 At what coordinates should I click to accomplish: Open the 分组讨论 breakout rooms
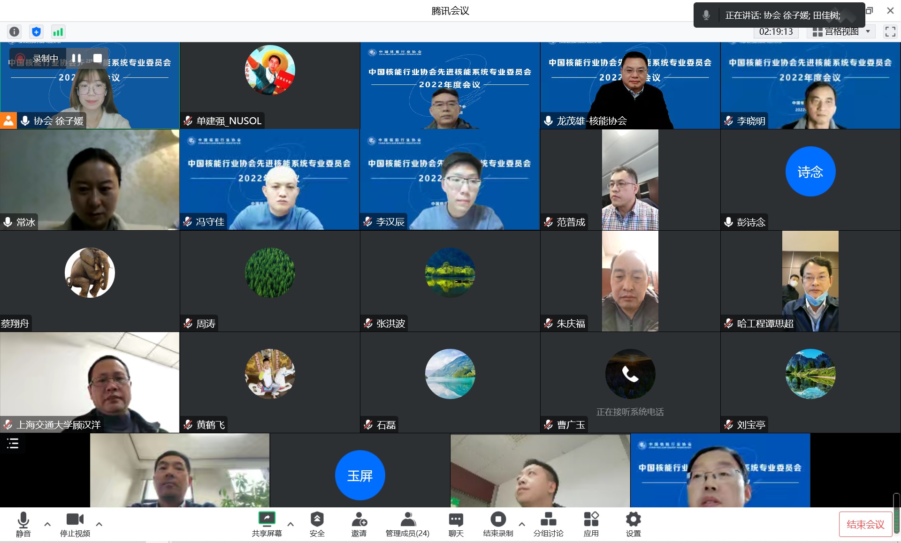click(x=548, y=524)
